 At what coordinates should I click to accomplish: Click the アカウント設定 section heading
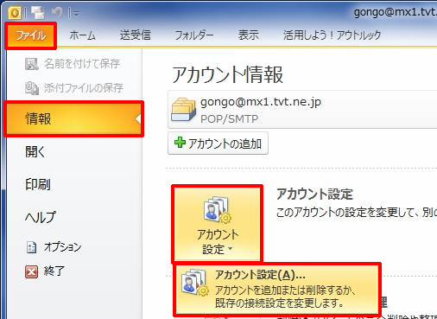point(314,195)
